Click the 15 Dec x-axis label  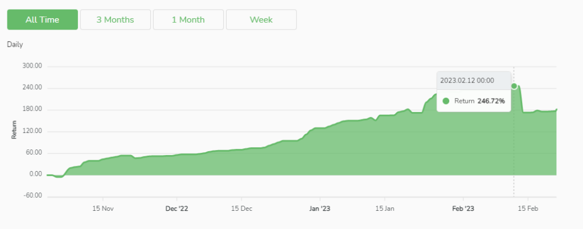(x=241, y=209)
